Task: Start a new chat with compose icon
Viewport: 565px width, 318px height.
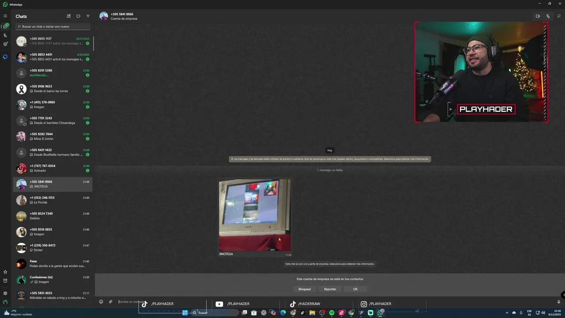Action: (x=68, y=16)
